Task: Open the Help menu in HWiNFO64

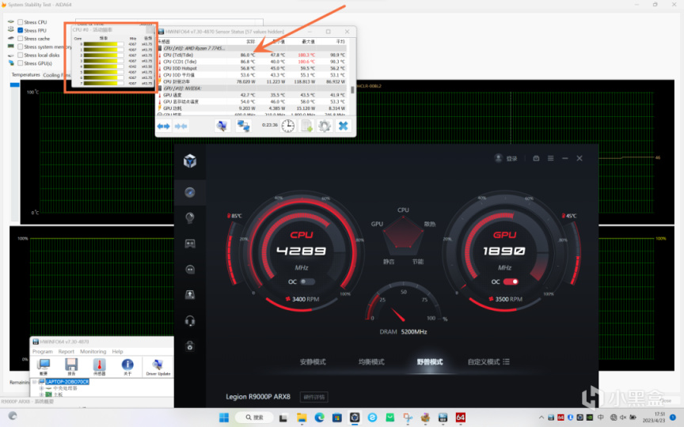Action: (x=117, y=351)
